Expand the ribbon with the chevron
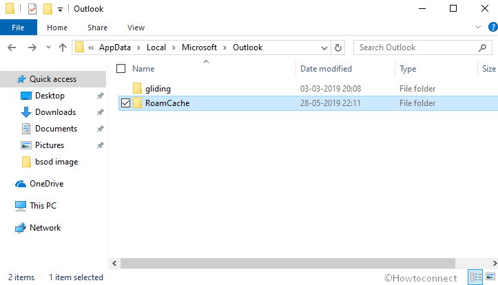Viewport: 498px width, 285px height. pyautogui.click(x=477, y=27)
